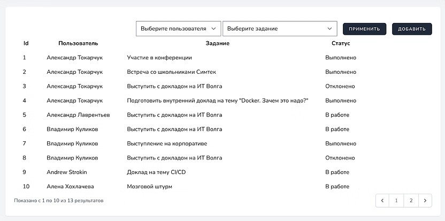Go to next page arrow in pagination
Screen dimensions: 445x221
click(x=425, y=200)
